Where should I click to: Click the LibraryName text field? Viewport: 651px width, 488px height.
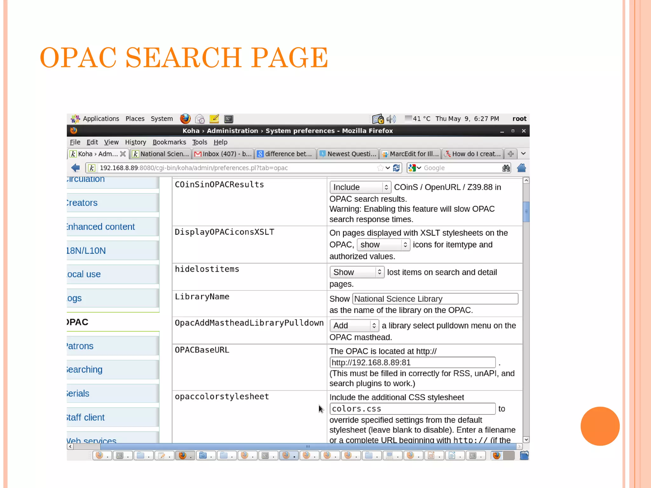pos(435,299)
